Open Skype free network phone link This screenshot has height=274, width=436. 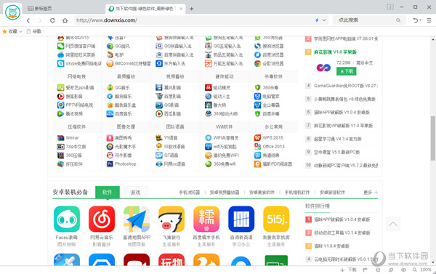(x=84, y=64)
